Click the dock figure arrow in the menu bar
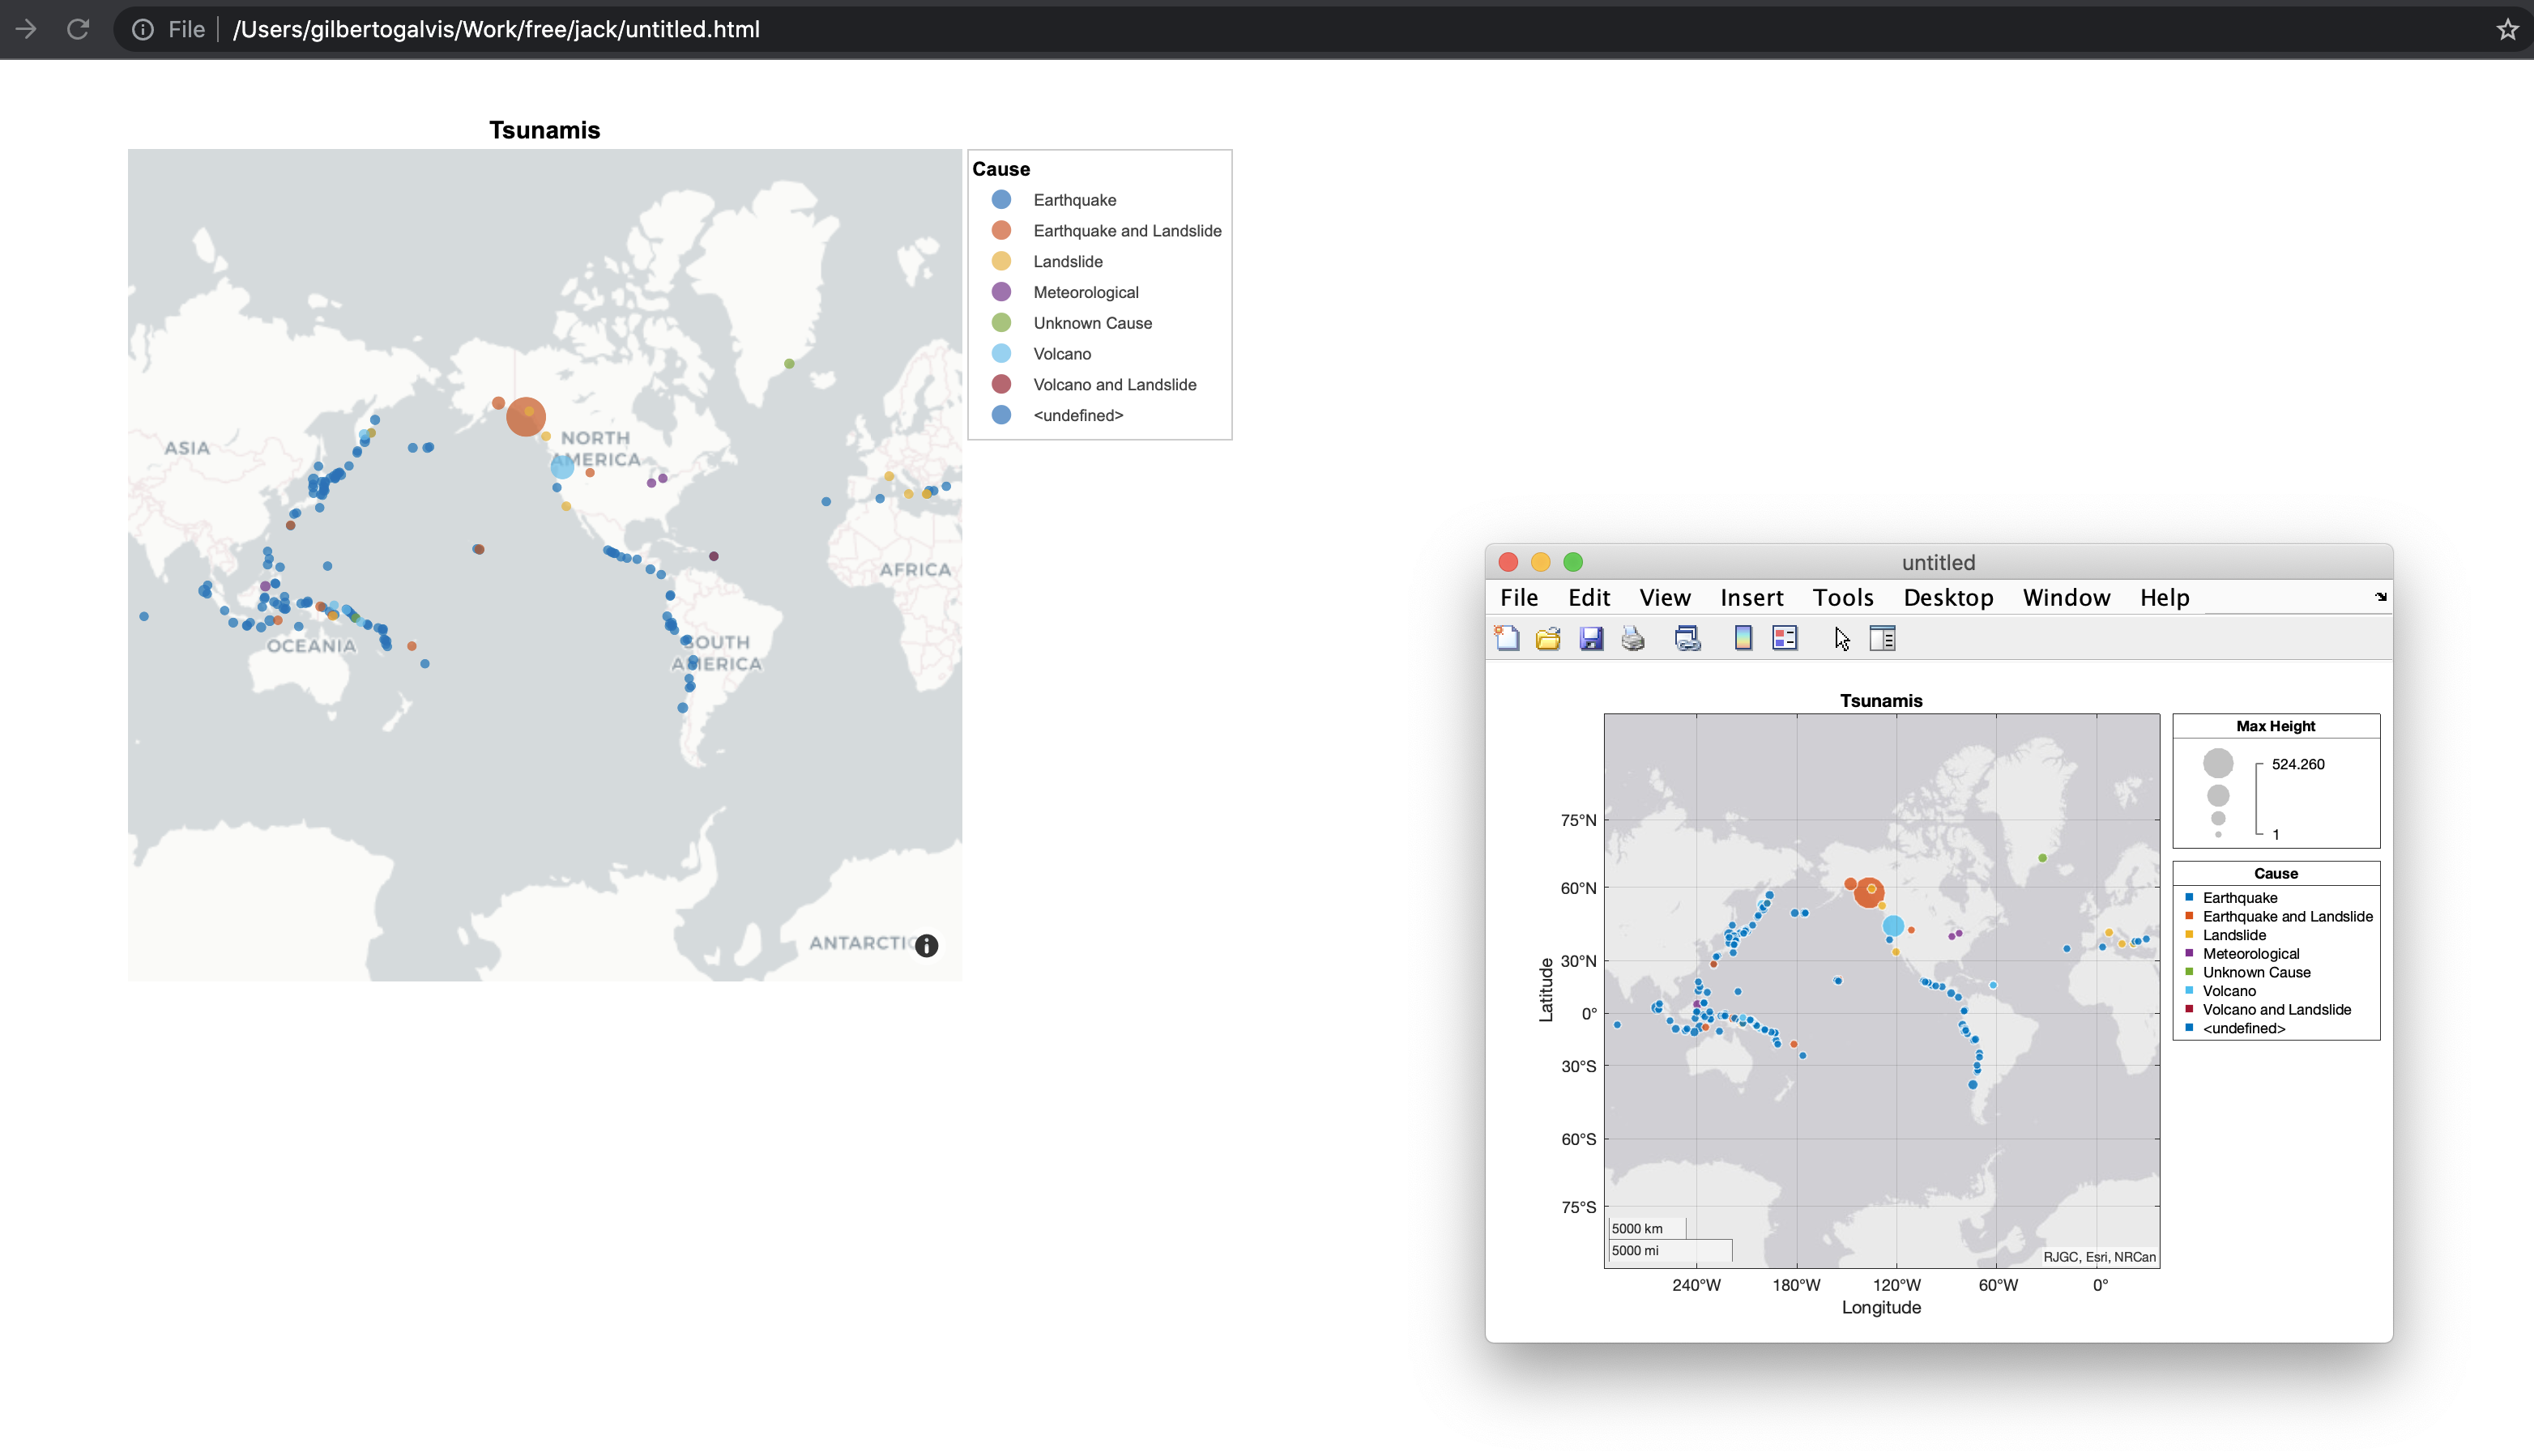The width and height of the screenshot is (2534, 1456). [x=2380, y=597]
